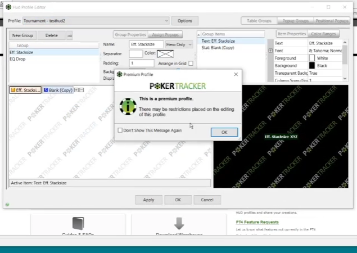
Task: Toggle Arrange in Grid checkbox
Action: click(x=191, y=64)
